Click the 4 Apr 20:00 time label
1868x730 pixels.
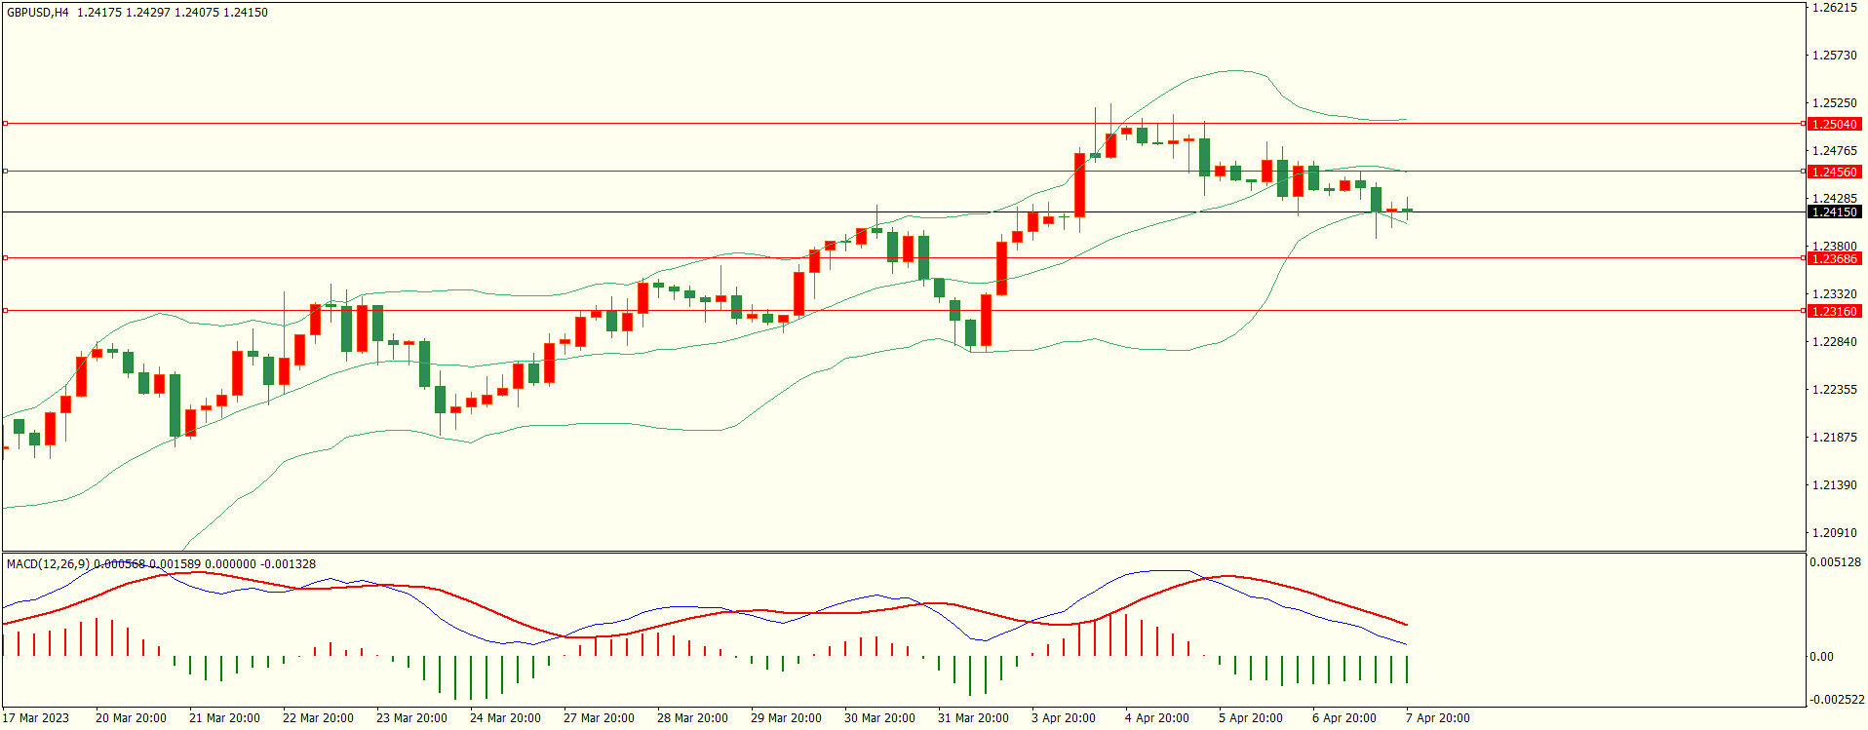point(1157,718)
